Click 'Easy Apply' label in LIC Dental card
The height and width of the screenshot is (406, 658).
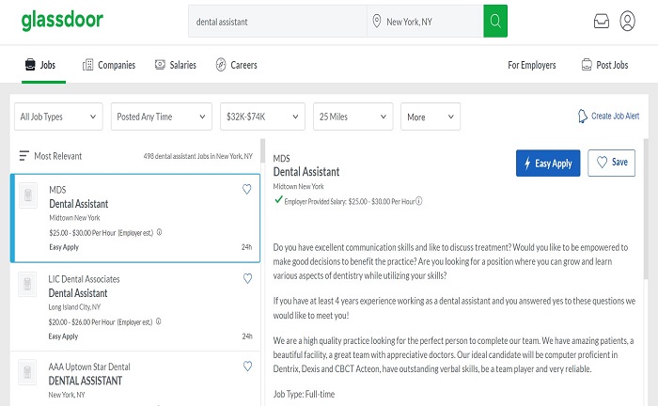63,336
